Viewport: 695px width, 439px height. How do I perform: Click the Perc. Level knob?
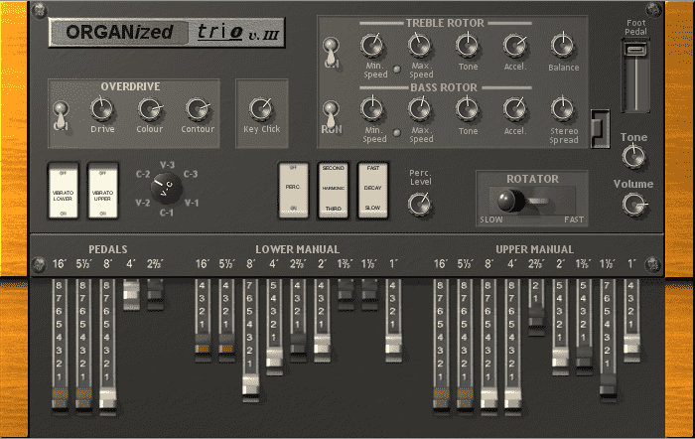[x=419, y=204]
